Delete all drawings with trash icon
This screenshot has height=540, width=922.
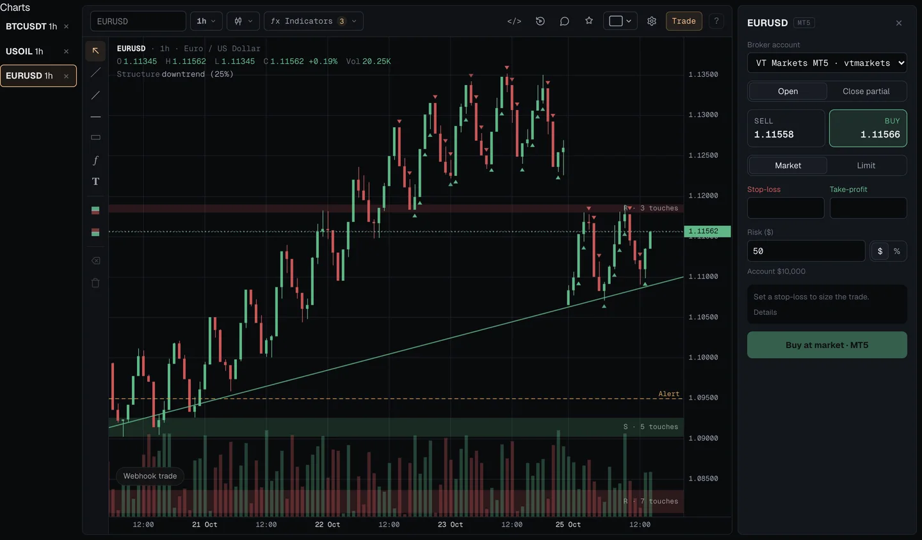click(95, 283)
